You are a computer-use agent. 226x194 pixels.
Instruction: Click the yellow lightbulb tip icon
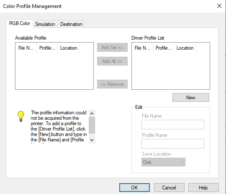click(21, 116)
